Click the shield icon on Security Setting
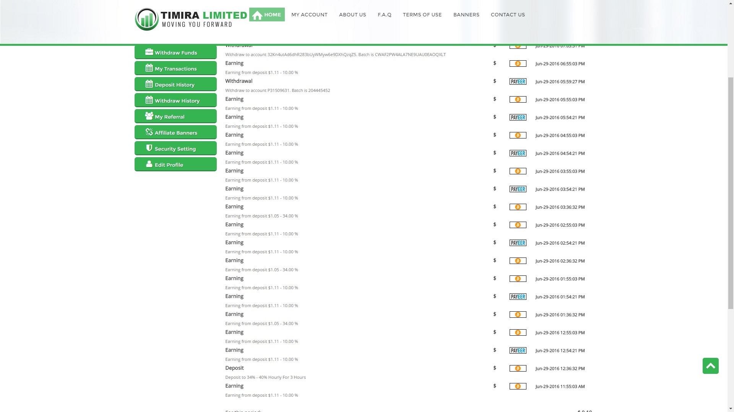Viewport: 734px width, 412px height. 149,148
